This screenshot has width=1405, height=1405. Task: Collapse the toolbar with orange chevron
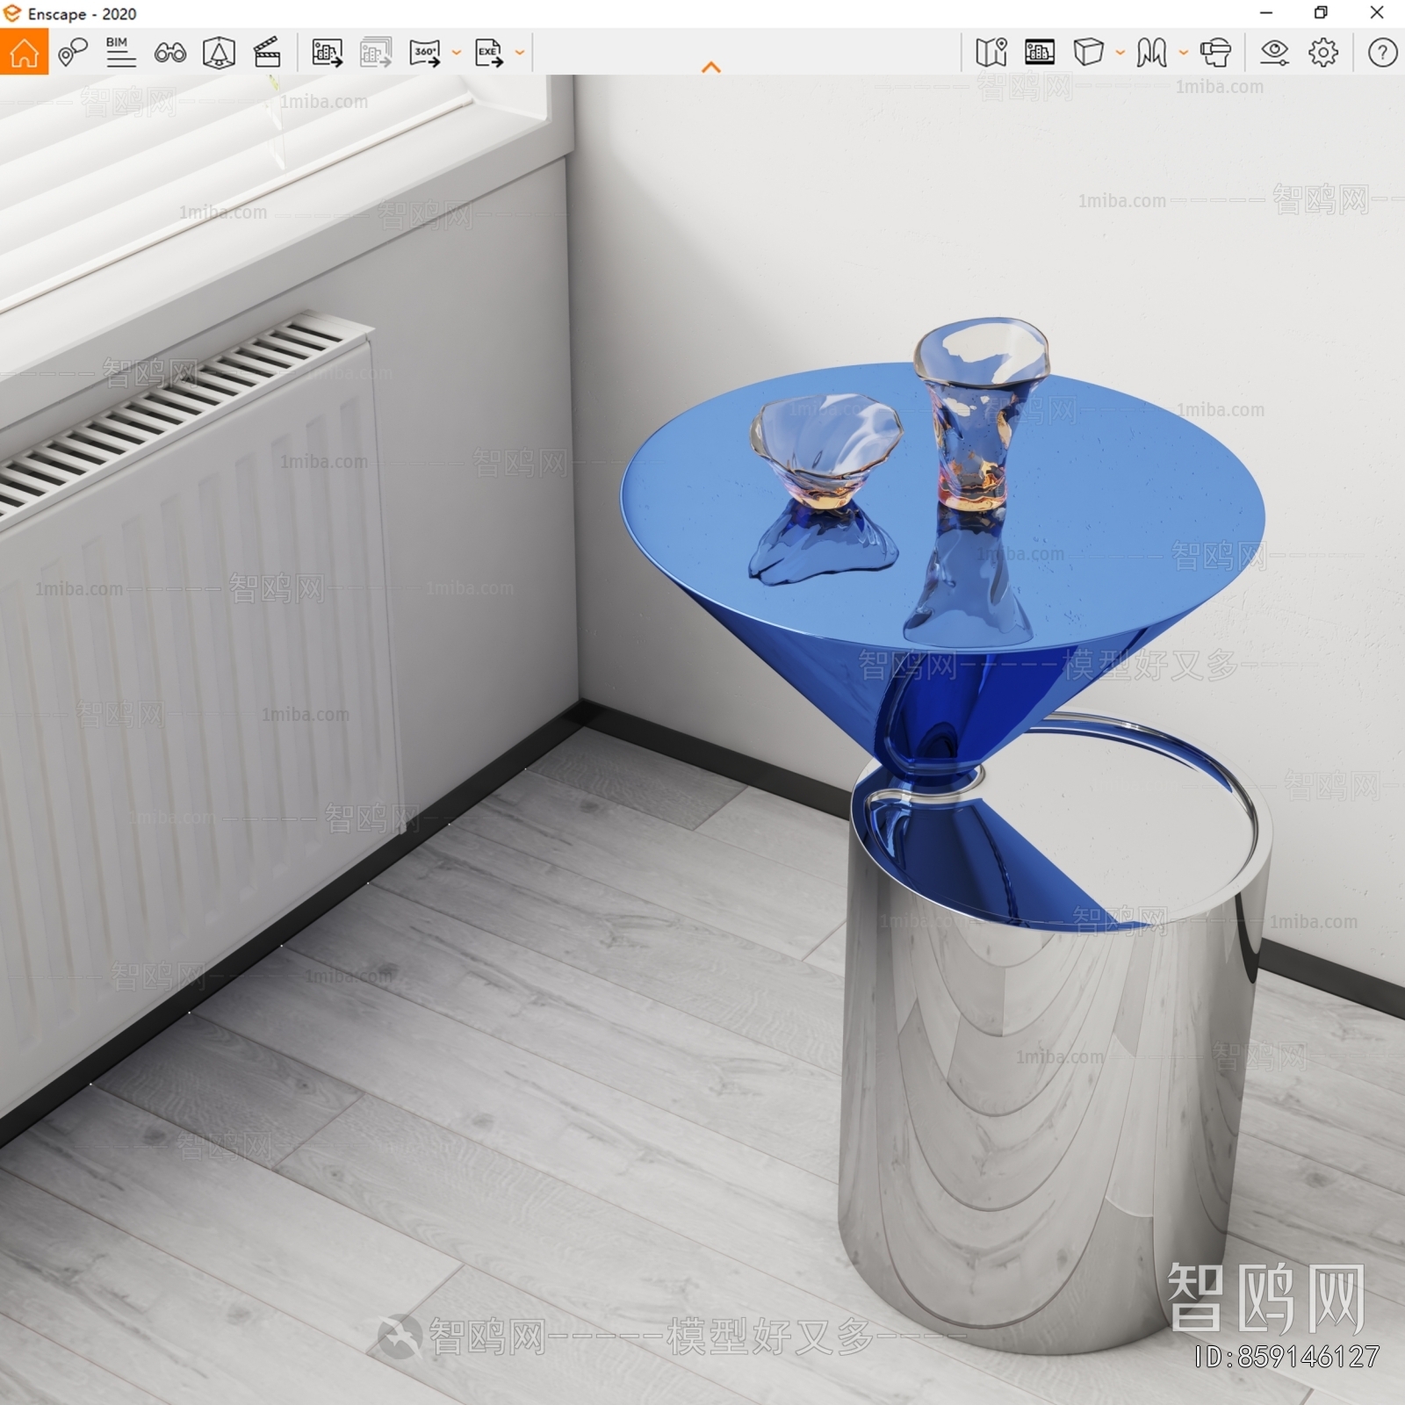point(711,67)
